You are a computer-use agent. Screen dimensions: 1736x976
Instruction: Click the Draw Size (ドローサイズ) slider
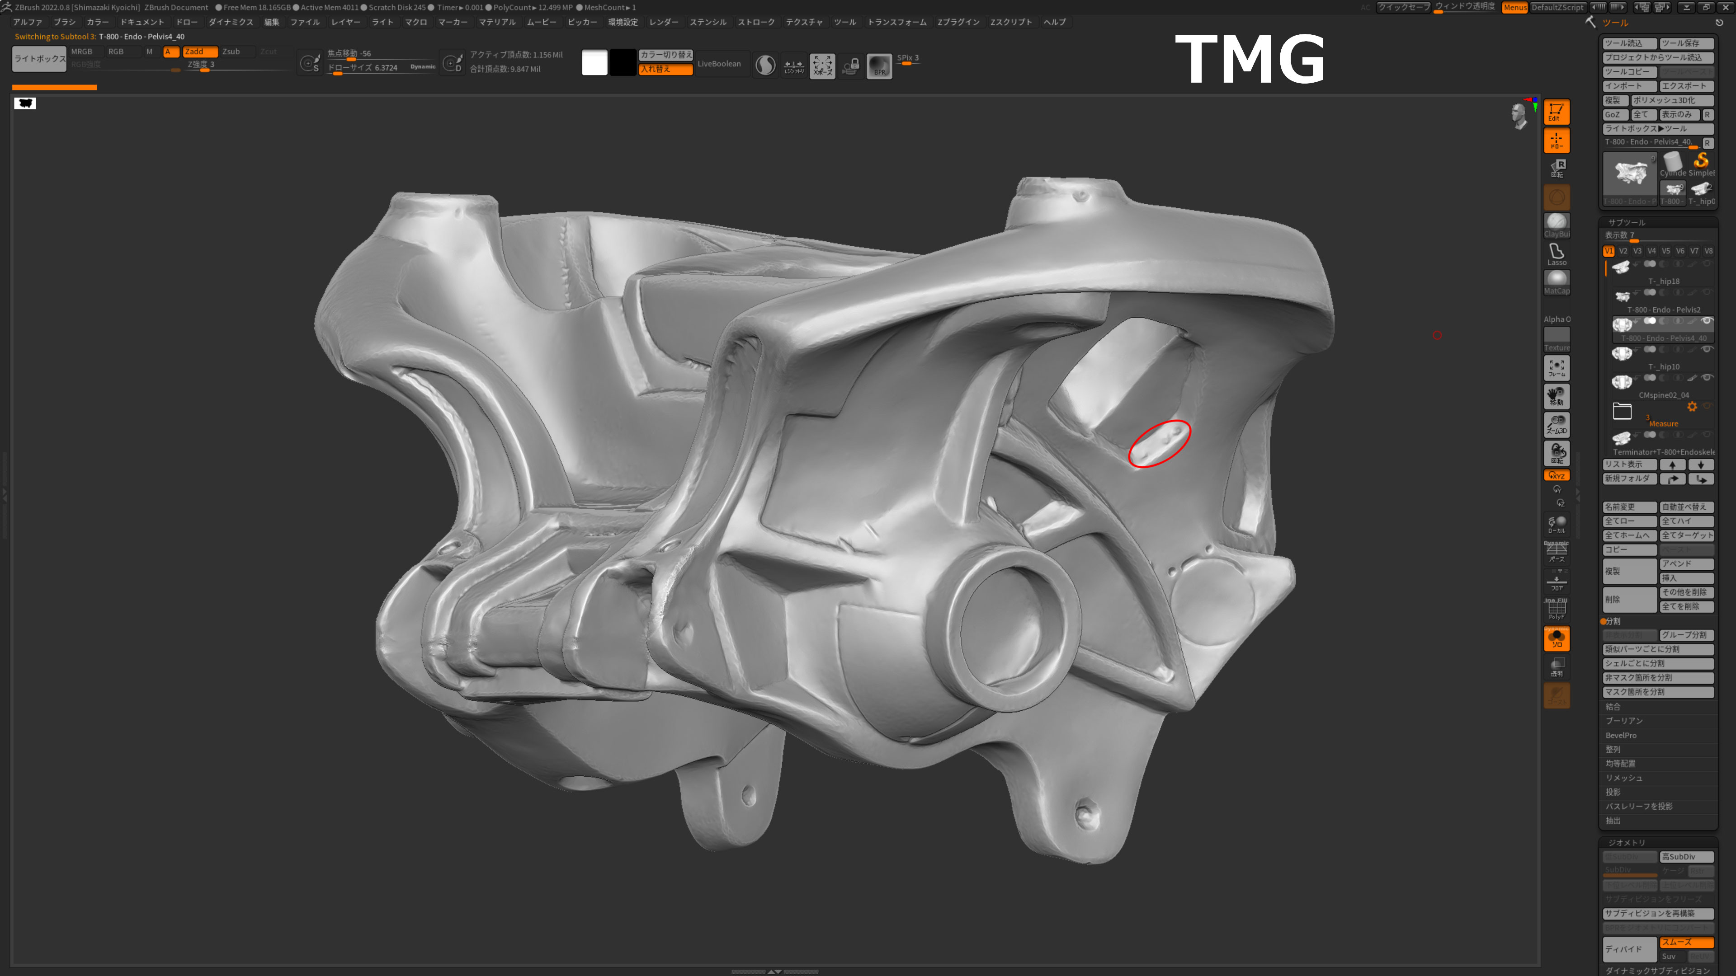382,68
